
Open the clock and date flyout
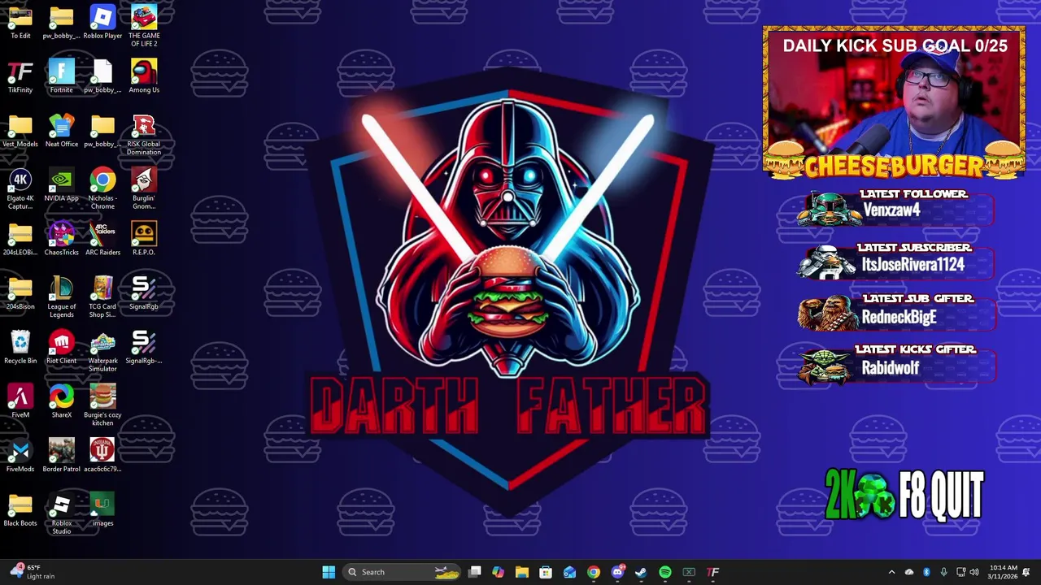tap(1004, 572)
